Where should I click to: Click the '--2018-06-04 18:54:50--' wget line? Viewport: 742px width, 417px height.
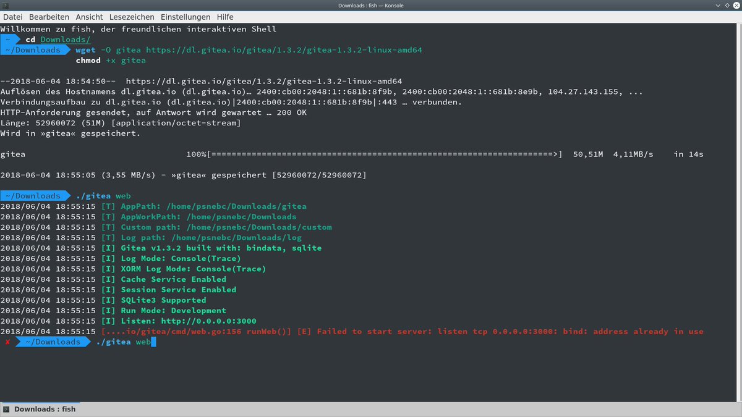(x=201, y=82)
